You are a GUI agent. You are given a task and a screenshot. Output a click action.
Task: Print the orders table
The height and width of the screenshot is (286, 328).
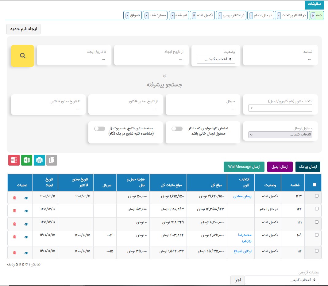pos(39,160)
